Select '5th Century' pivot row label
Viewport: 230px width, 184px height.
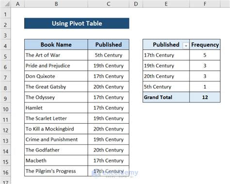[166, 86]
